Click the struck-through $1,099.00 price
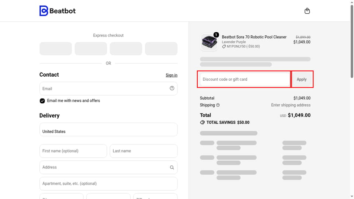This screenshot has height=199, width=354. coord(303,37)
